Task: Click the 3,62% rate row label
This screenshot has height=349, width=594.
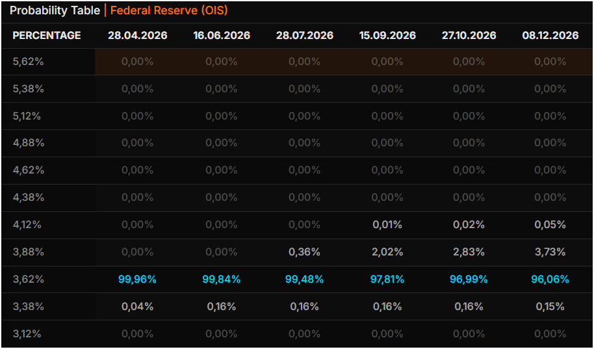Action: coord(28,279)
